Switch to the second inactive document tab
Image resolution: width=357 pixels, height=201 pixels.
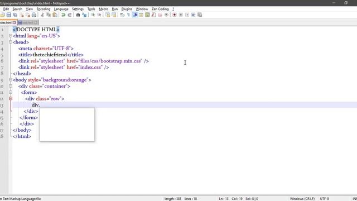(27, 22)
